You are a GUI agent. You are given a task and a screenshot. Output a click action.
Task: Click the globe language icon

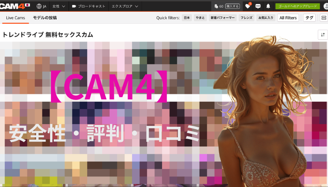(x=39, y=6)
